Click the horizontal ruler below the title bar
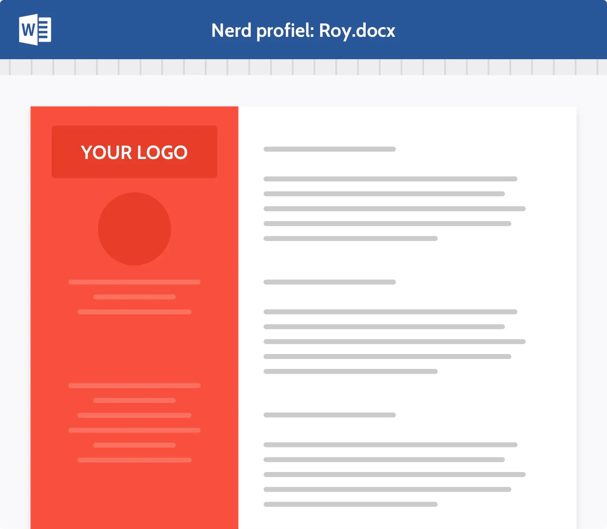Image resolution: width=607 pixels, height=529 pixels. click(x=303, y=67)
